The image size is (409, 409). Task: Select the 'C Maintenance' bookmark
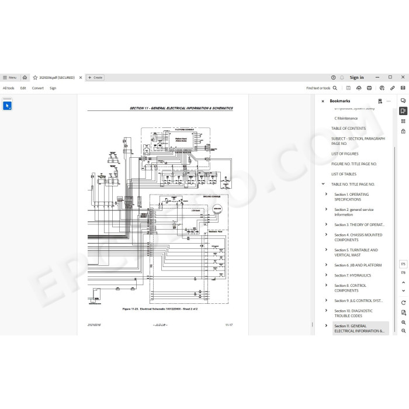point(346,119)
